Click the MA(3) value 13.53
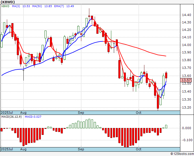The width and height of the screenshot is (194, 156). click(26, 6)
